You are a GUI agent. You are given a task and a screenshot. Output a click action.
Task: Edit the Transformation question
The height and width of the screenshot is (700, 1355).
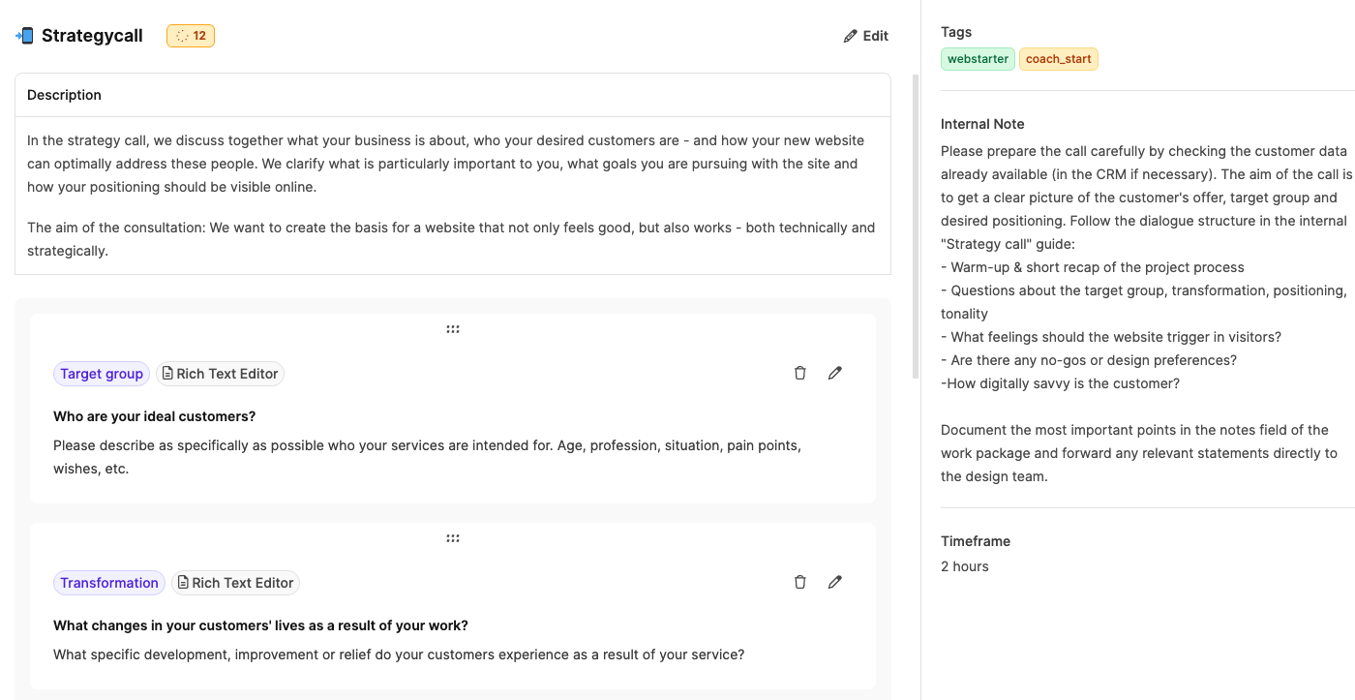coord(835,582)
